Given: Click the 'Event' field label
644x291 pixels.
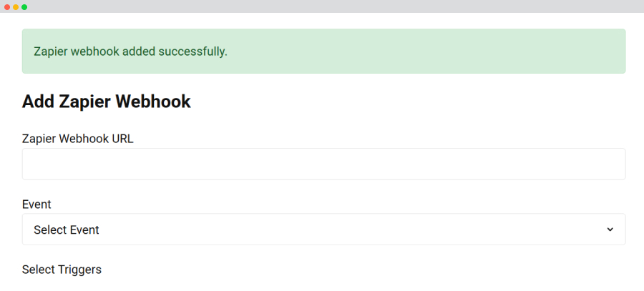Looking at the screenshot, I should (x=36, y=204).
